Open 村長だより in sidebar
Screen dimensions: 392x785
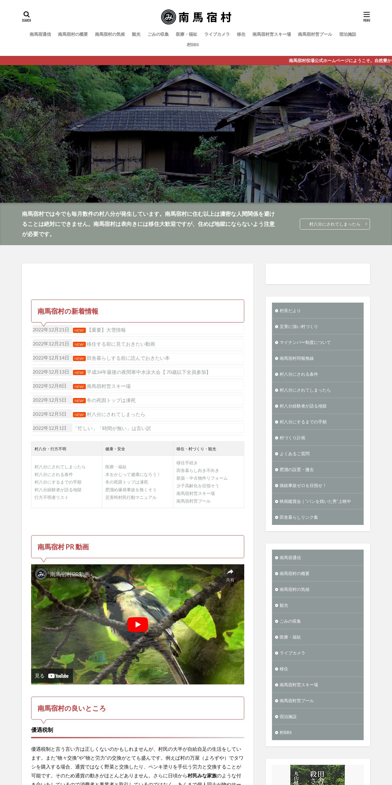[318, 311]
